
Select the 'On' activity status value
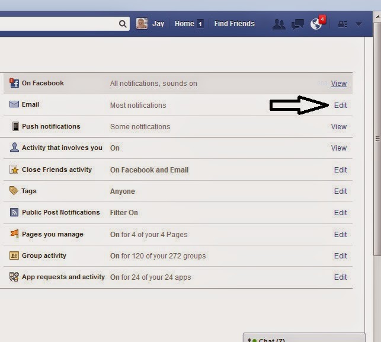tap(115, 148)
